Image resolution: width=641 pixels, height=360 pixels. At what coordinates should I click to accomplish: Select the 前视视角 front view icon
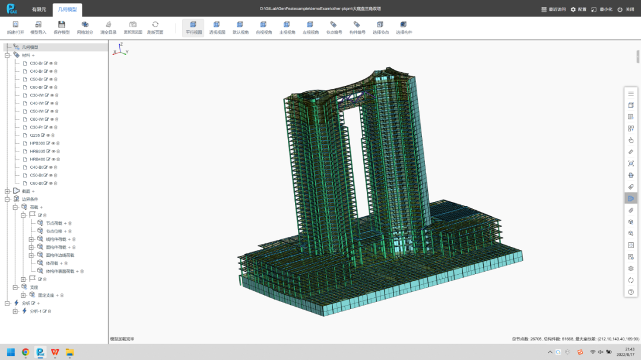(264, 25)
